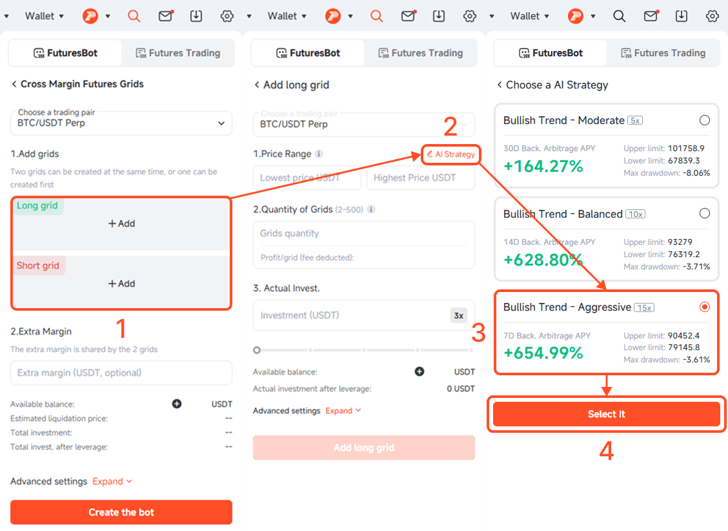Open settings gear above Cross Margin Futures Grids panel
Image resolution: width=728 pixels, height=531 pixels.
pyautogui.click(x=227, y=16)
